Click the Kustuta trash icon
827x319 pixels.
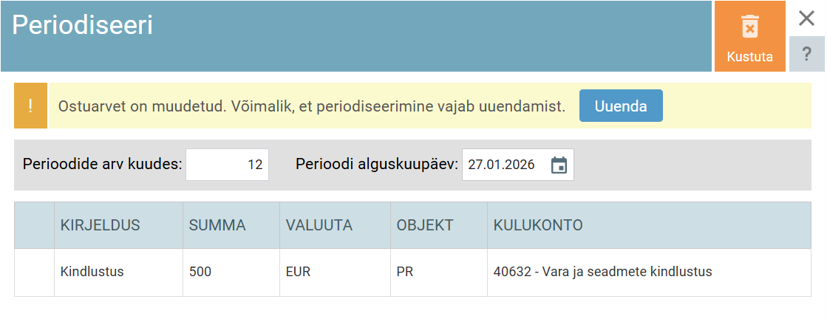749,27
